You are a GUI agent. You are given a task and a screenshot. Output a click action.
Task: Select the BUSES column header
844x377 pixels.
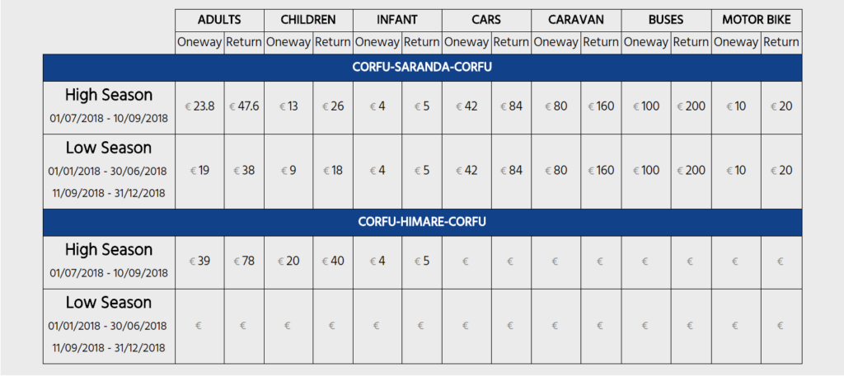point(664,20)
